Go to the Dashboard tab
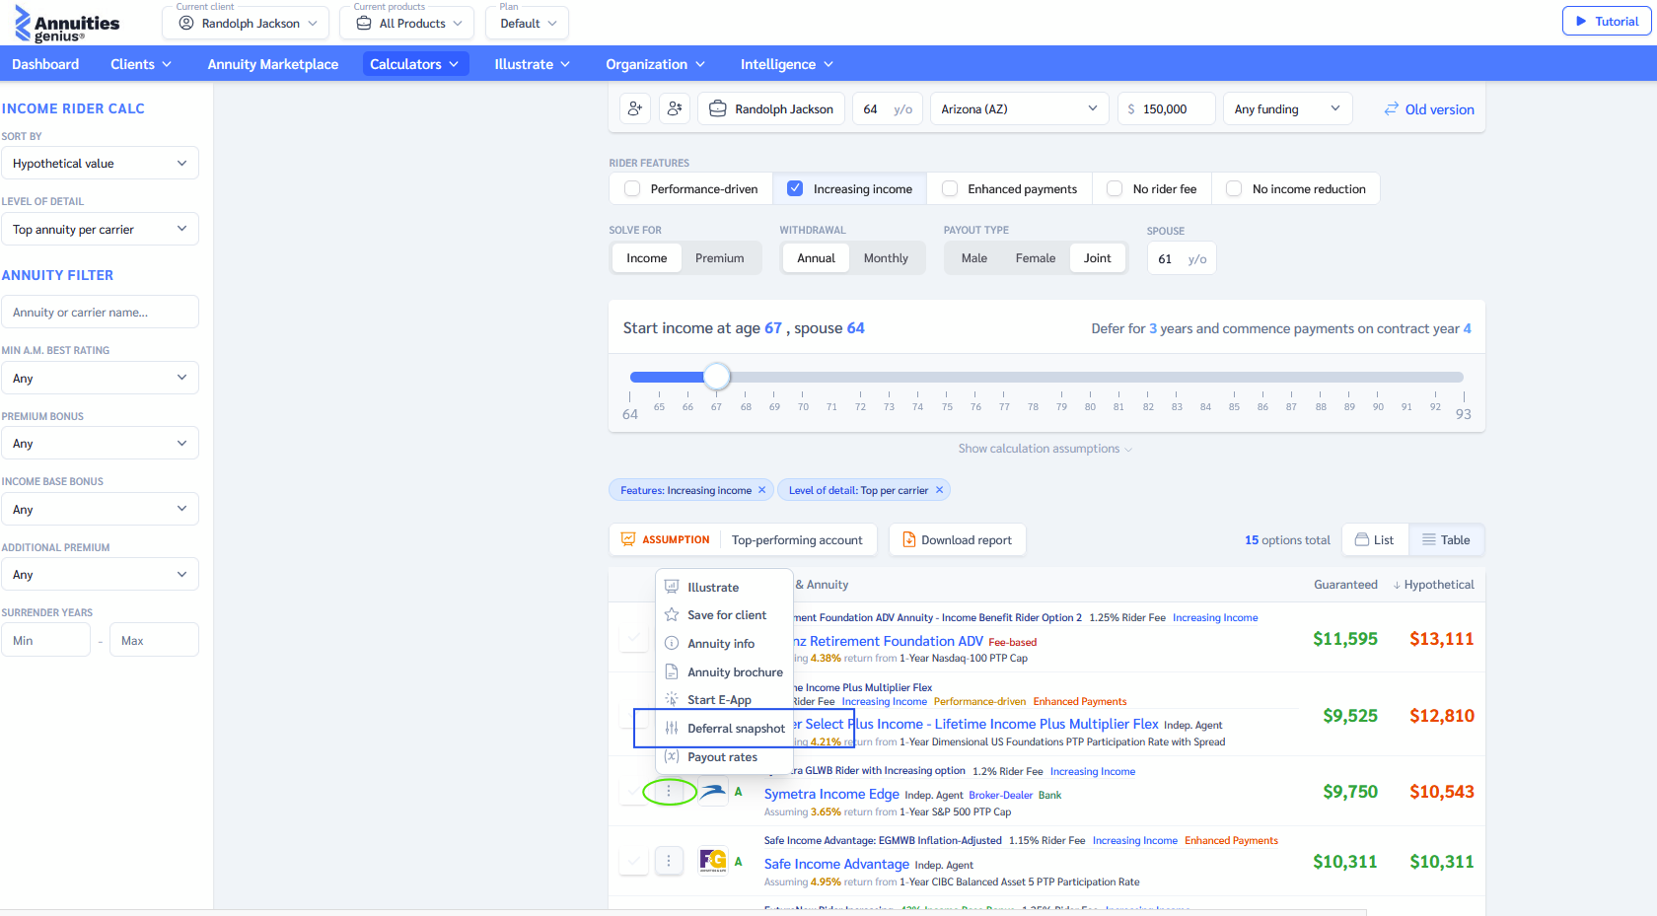The image size is (1657, 916). pos(45,64)
